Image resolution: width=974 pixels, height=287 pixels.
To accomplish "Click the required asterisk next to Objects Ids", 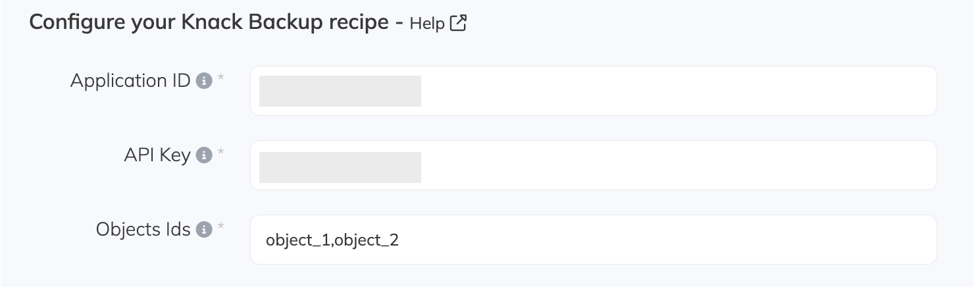I will click(220, 228).
